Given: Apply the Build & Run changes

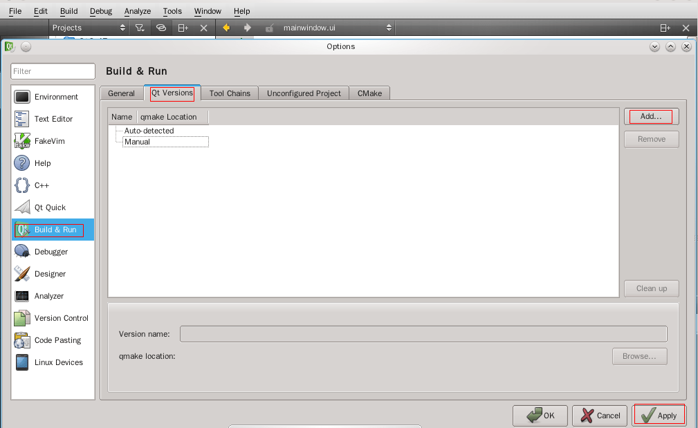Looking at the screenshot, I should coord(659,415).
